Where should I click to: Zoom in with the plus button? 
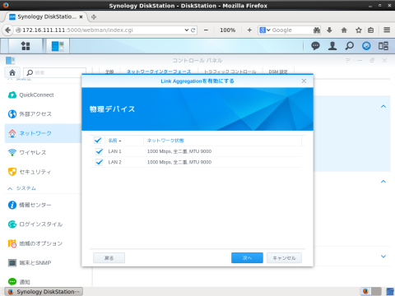pos(249,30)
